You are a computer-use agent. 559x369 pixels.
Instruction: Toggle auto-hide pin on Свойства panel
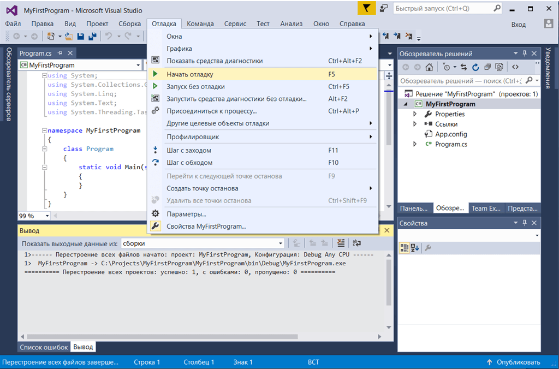(x=525, y=223)
